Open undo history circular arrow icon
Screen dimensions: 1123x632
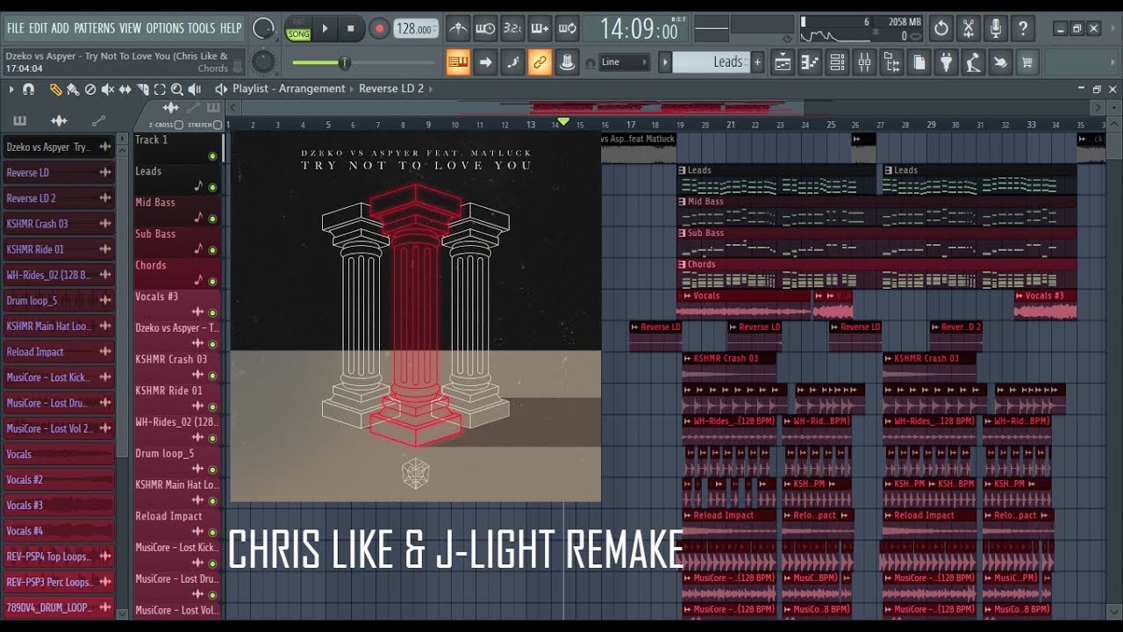coord(941,29)
